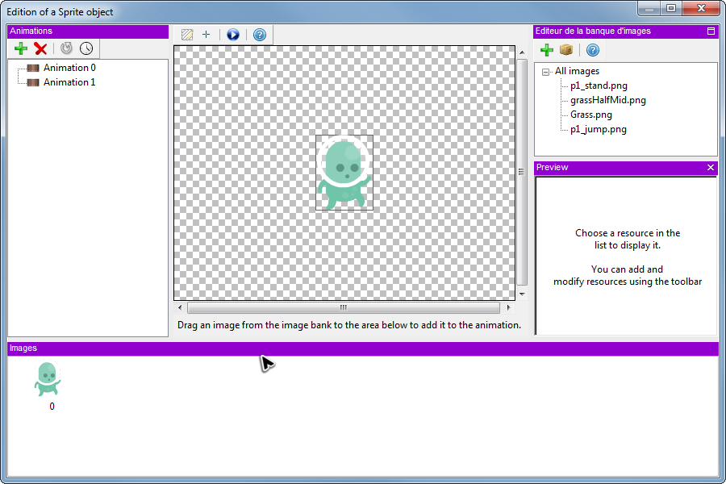The height and width of the screenshot is (484, 726).
Task: Add an image to the image bank
Action: click(546, 50)
